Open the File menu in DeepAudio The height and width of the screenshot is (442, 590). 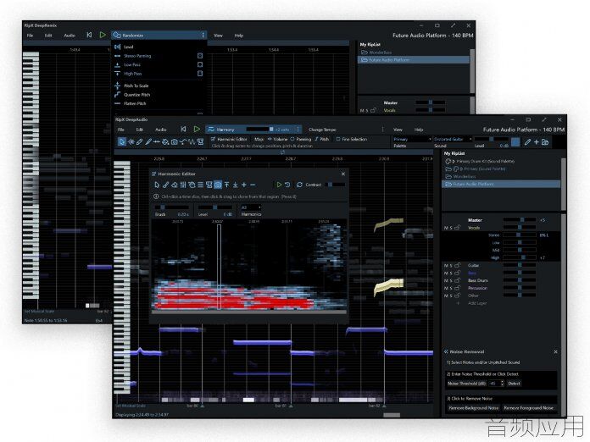coord(120,130)
